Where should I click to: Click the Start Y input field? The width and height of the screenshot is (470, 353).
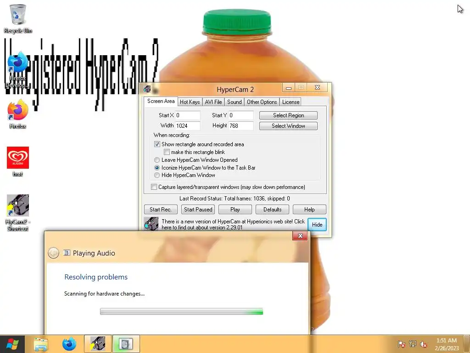point(241,115)
